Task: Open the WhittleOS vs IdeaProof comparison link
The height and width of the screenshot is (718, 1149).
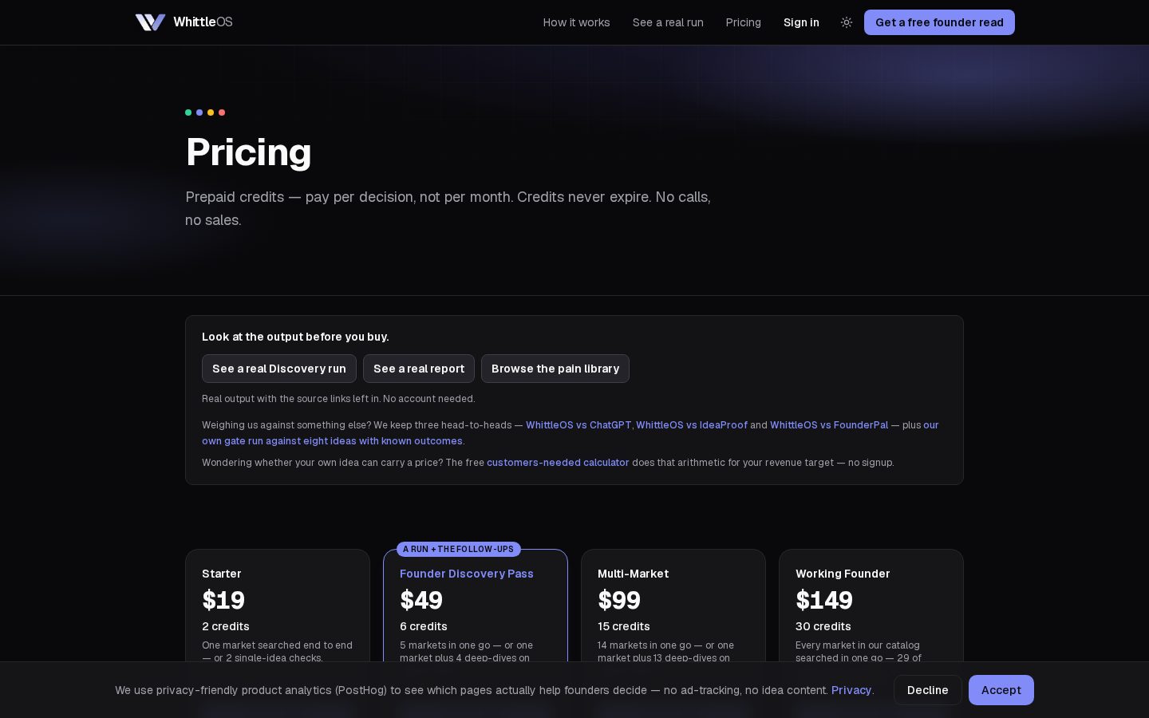Action: click(x=692, y=425)
